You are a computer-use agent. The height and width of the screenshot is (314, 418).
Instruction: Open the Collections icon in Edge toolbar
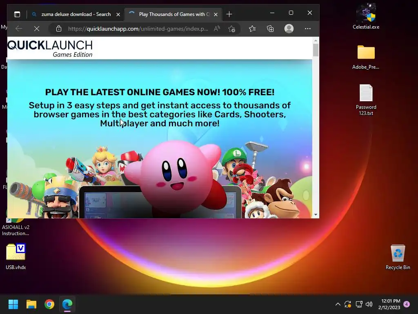pyautogui.click(x=270, y=29)
